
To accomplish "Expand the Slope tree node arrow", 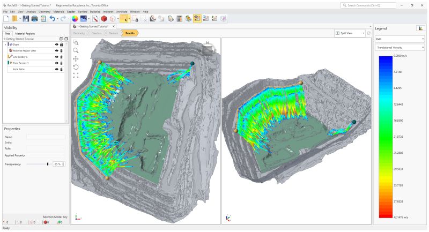I will [x=5, y=44].
